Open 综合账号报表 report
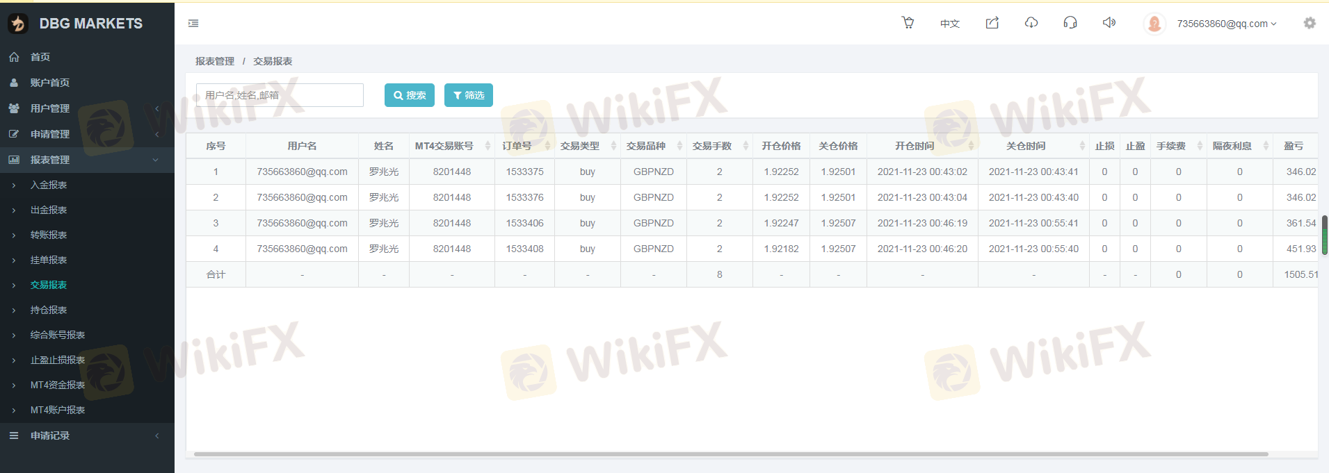 click(58, 335)
